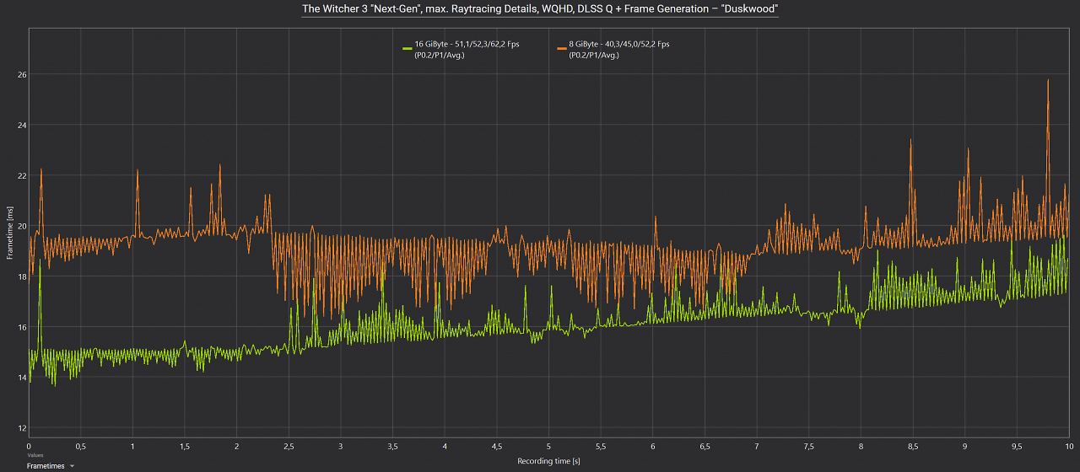Viewport: 1080px width, 472px height.
Task: Click the y-axis tick labeled 26
Action: tap(23, 74)
